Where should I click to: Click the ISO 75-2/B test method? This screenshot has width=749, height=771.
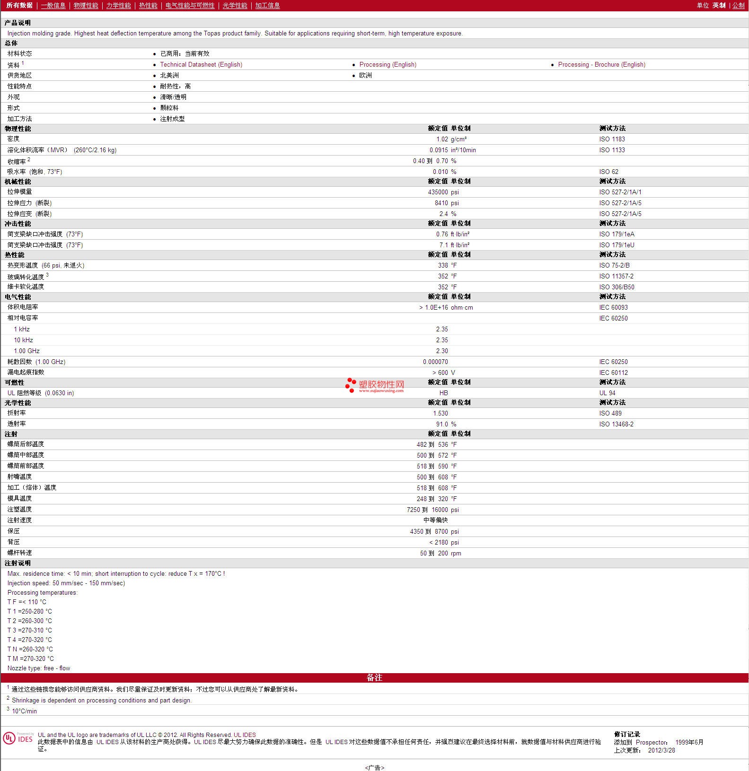click(x=614, y=265)
